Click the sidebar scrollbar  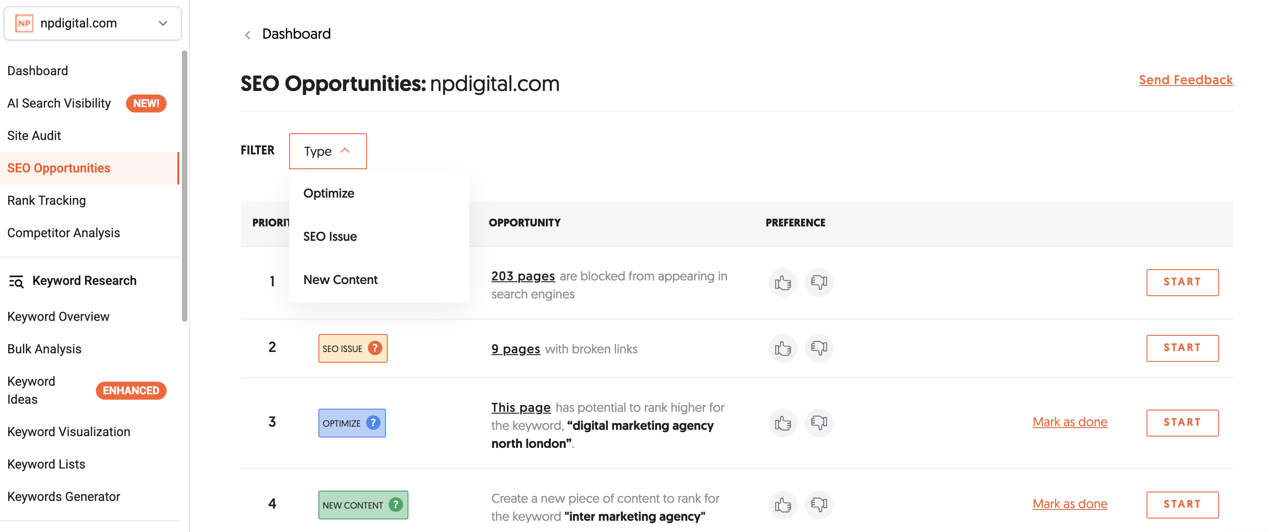point(185,186)
